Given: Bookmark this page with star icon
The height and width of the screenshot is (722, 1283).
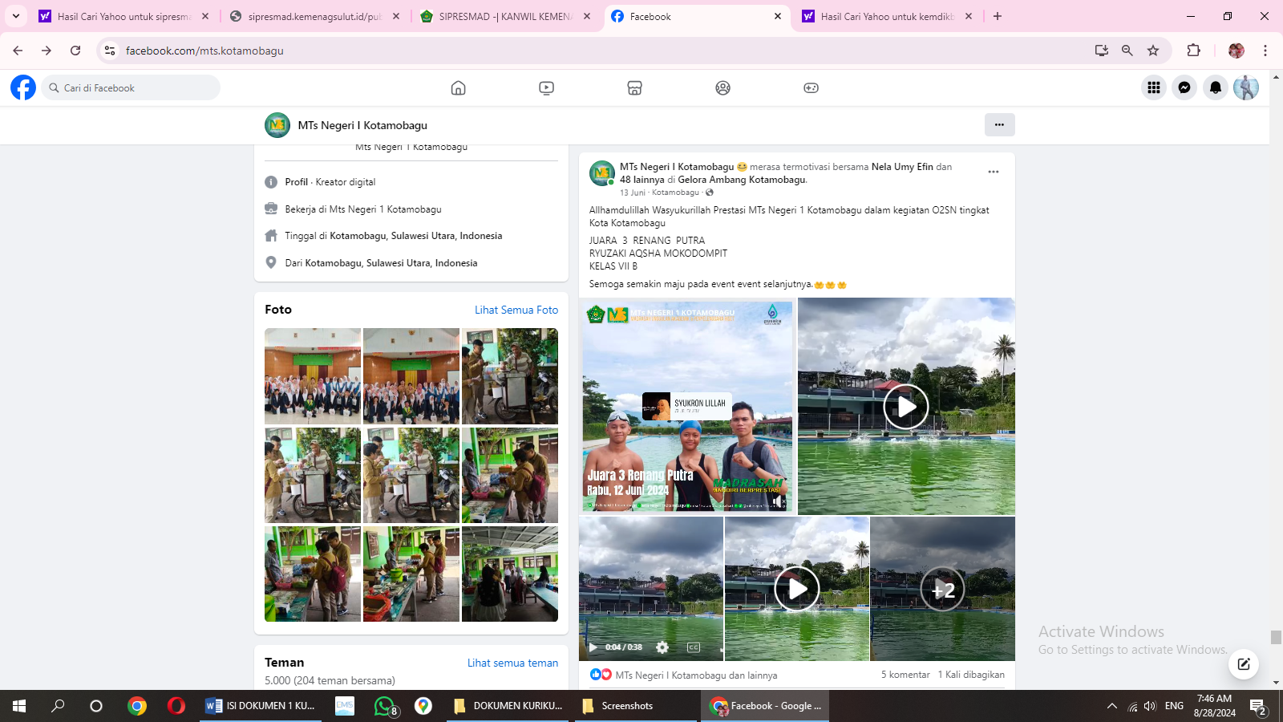Looking at the screenshot, I should tap(1153, 51).
